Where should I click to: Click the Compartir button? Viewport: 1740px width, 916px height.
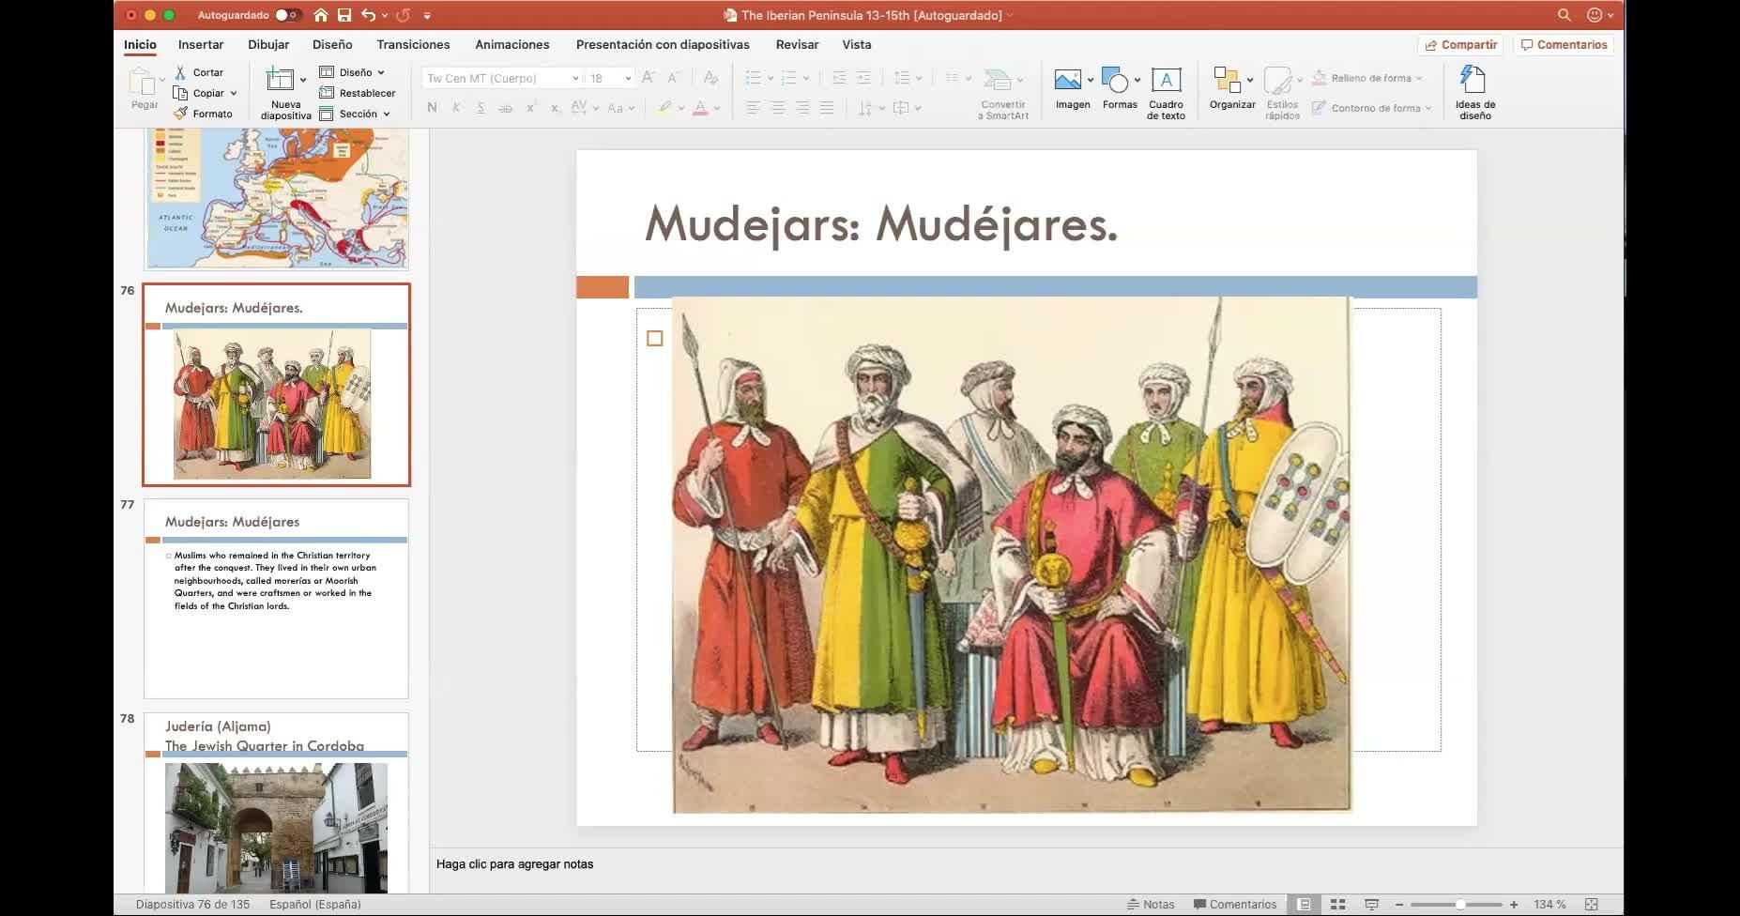click(1460, 44)
